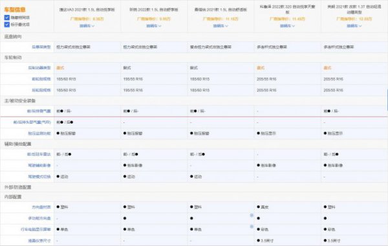Click 捷达VA3 rear suspension cell 扭力梁式非独立悬架
This screenshot has height=246, width=388.
pyautogui.click(x=73, y=47)
